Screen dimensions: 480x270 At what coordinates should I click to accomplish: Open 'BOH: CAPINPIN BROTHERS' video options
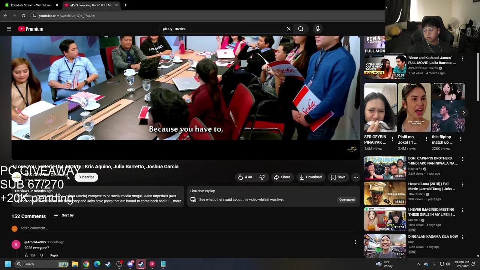click(463, 159)
